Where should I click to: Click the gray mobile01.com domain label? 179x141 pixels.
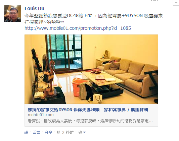(41, 115)
